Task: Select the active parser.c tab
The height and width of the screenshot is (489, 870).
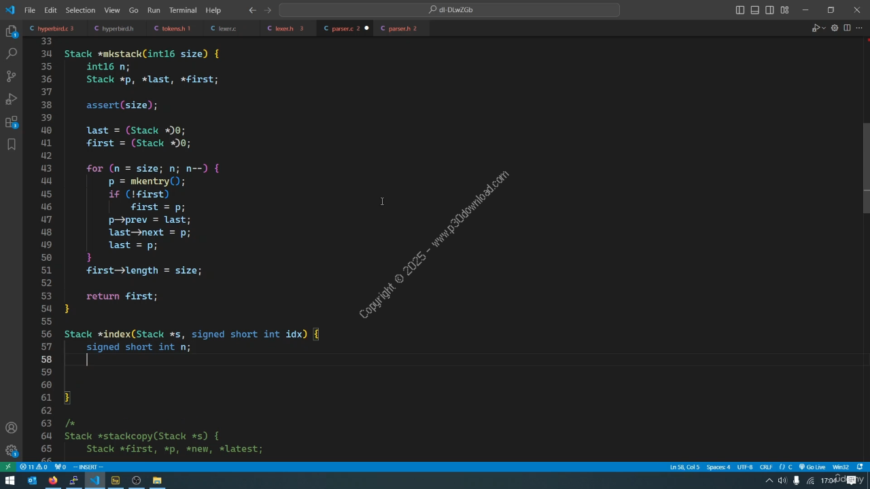Action: pyautogui.click(x=345, y=29)
